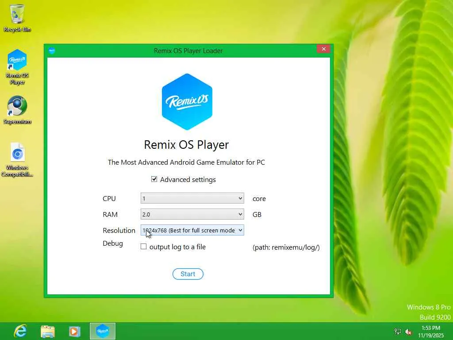Viewport: 453px width, 340px height.
Task: Close the Remix OS Player Loader window
Action: (323, 49)
